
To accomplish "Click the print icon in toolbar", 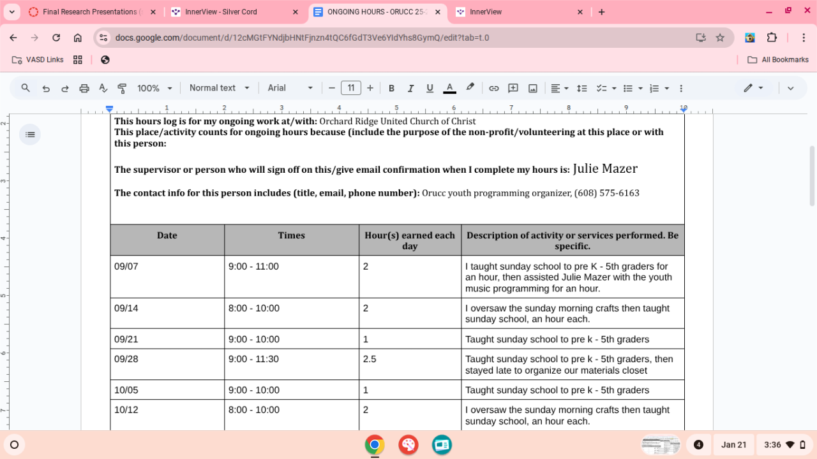I will pyautogui.click(x=84, y=88).
